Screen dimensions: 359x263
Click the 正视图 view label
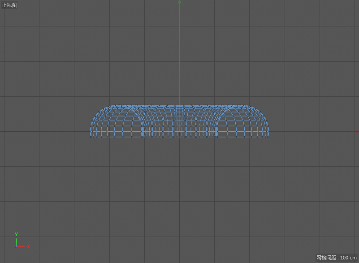tap(9, 5)
